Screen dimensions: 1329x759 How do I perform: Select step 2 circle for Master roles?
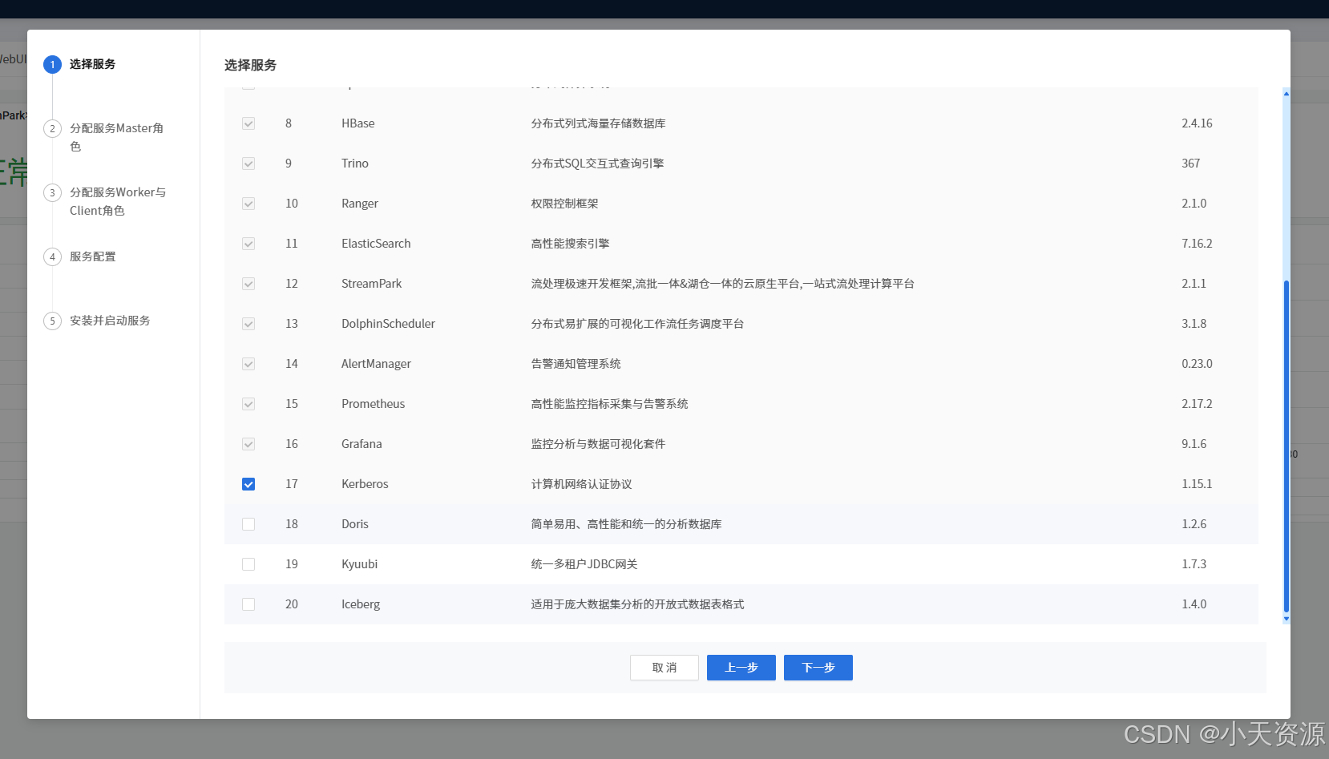[52, 128]
